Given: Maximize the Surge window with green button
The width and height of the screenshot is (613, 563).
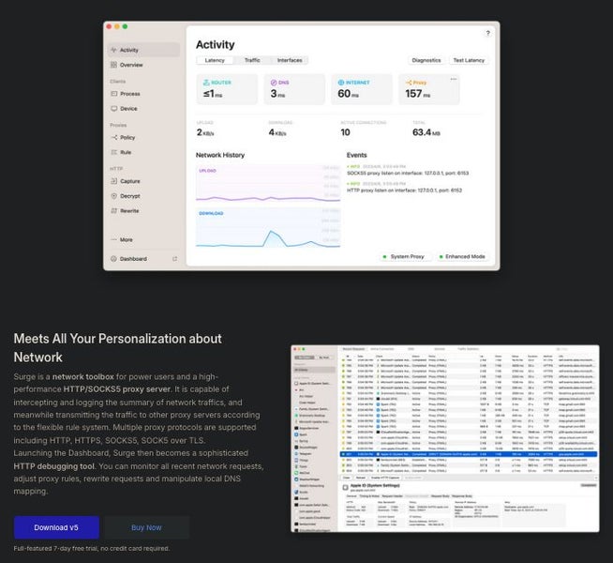Looking at the screenshot, I should pyautogui.click(x=125, y=26).
